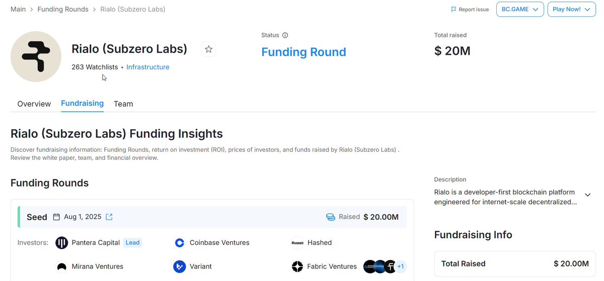Add Rialo to watchlist with star icon
604x281 pixels.
[x=208, y=49]
